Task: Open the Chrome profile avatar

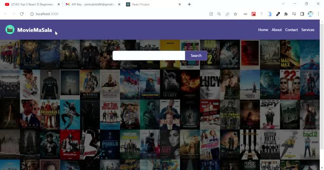Action: pos(310,14)
